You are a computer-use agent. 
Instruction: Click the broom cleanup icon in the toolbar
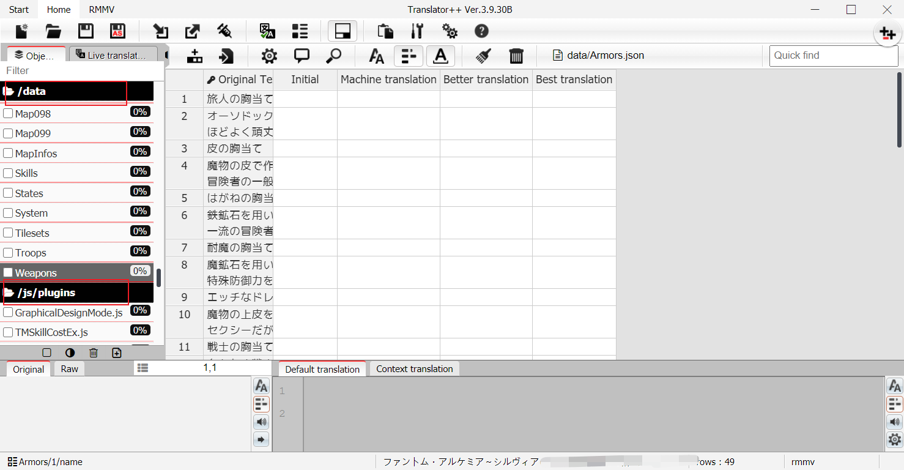(x=483, y=56)
